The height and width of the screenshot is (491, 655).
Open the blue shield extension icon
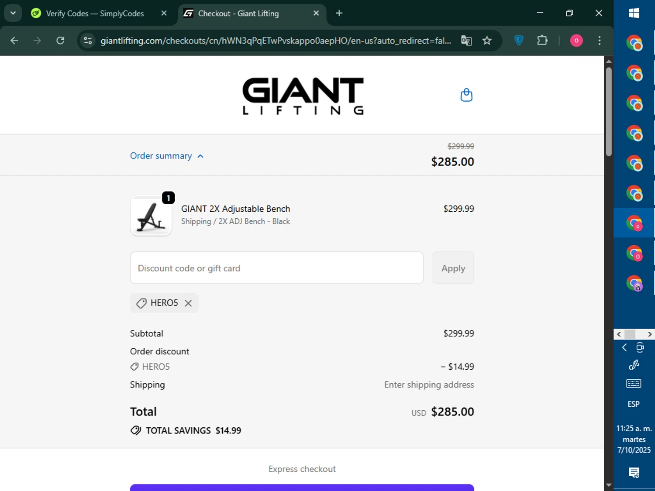519,41
